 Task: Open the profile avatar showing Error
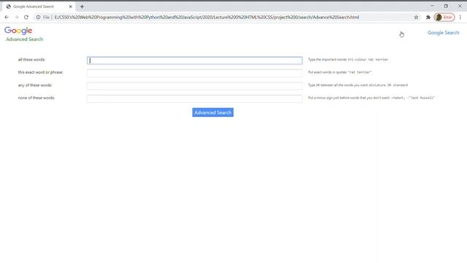(x=444, y=18)
